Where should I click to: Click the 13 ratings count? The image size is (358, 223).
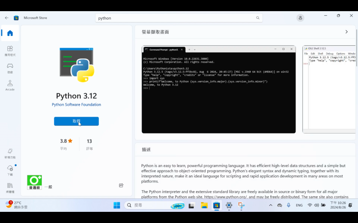point(89,141)
